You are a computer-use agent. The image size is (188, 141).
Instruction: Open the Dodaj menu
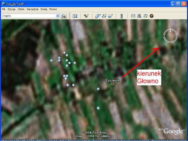[x=44, y=9]
